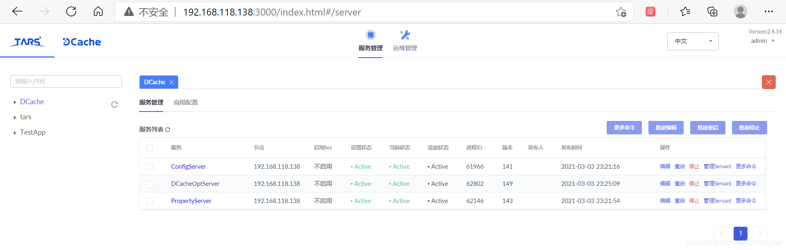Open the red coupon extension icon

[650, 12]
